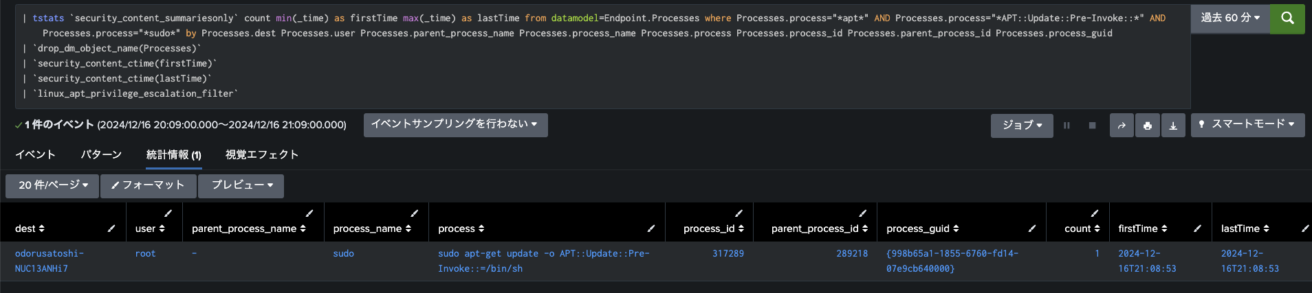Switch to the 視覚エフェクト tab
The height and width of the screenshot is (293, 1312).
tap(262, 155)
